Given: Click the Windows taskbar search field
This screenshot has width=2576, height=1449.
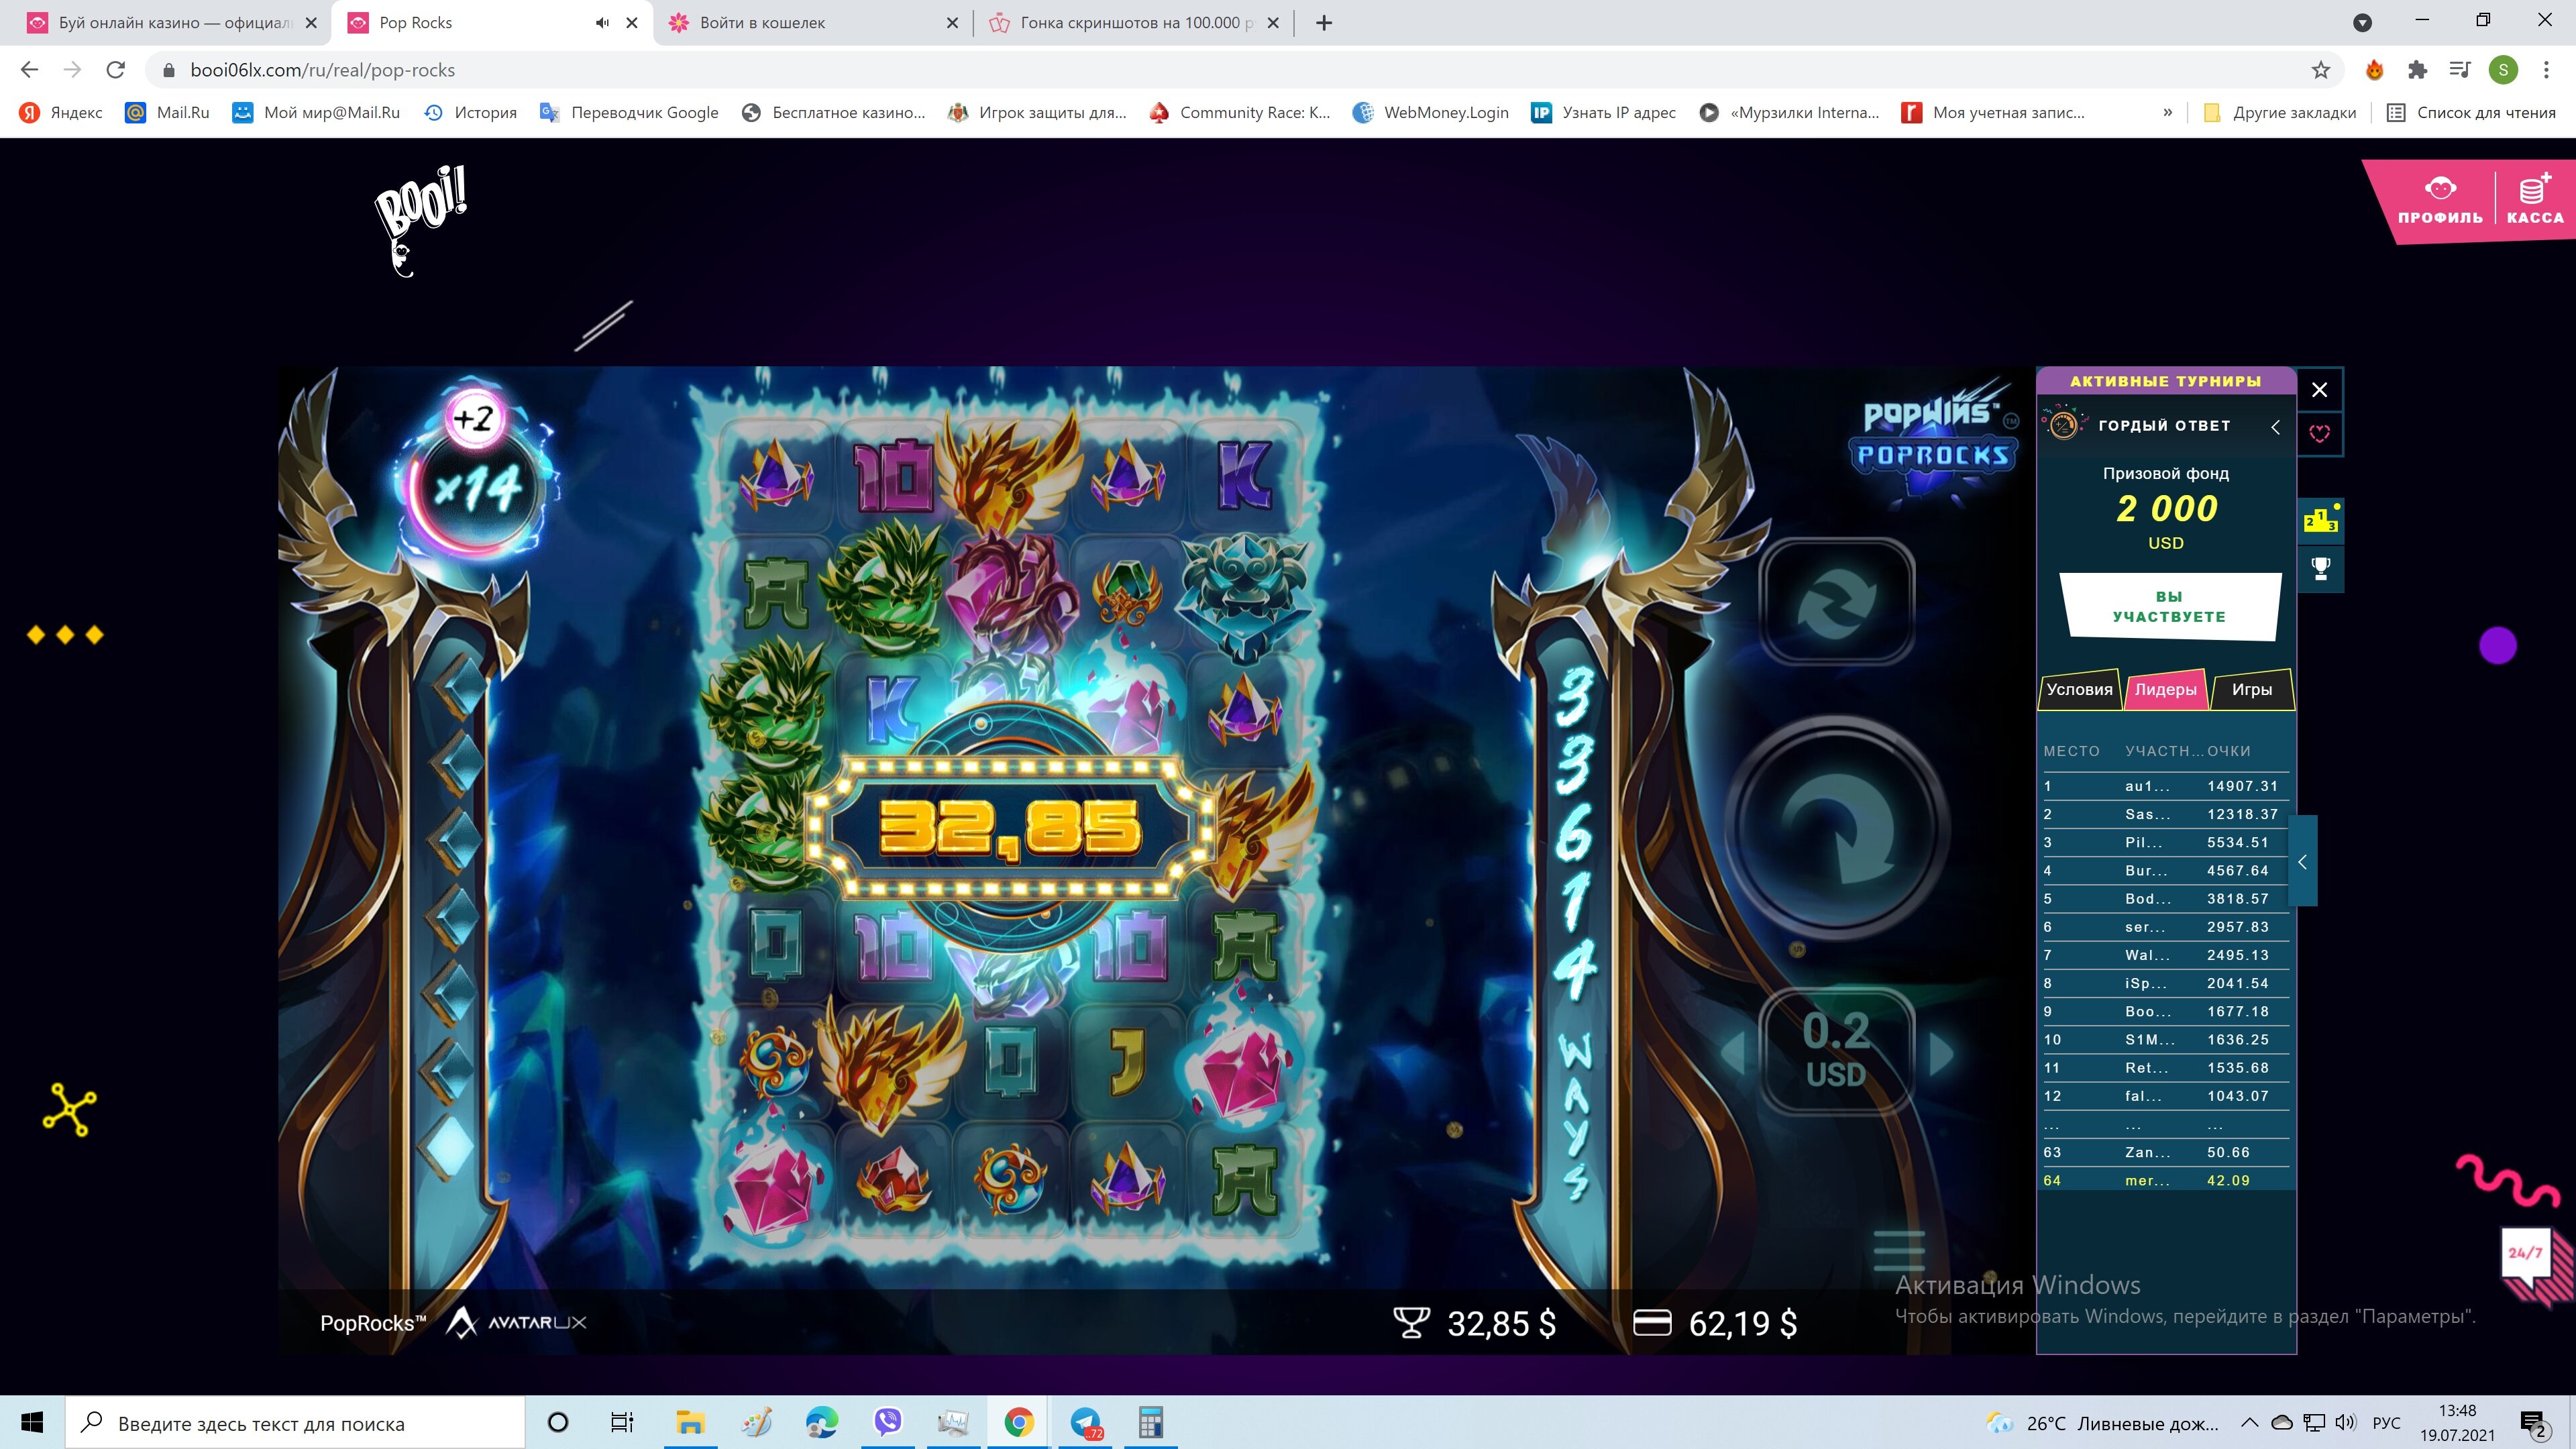Looking at the screenshot, I should [295, 1423].
